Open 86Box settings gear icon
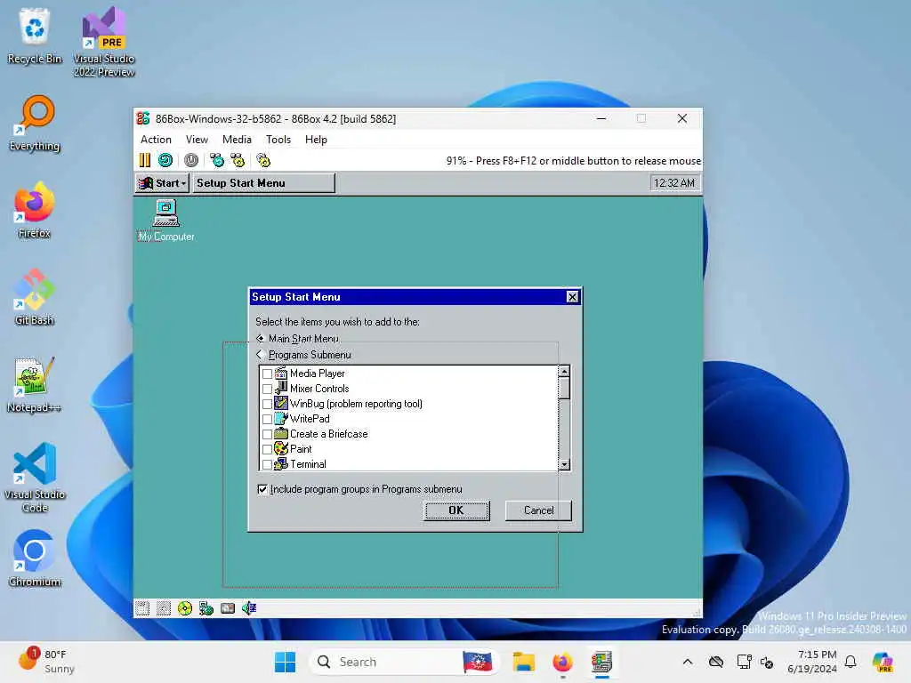911x683 pixels. point(263,160)
